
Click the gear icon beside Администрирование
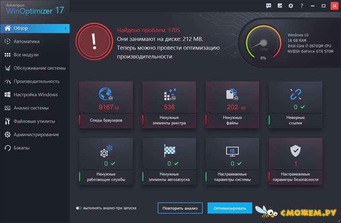click(7, 135)
